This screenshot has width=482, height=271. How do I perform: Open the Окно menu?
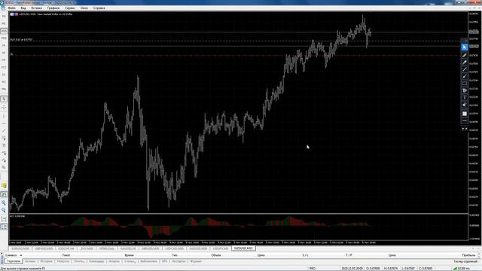pos(84,8)
